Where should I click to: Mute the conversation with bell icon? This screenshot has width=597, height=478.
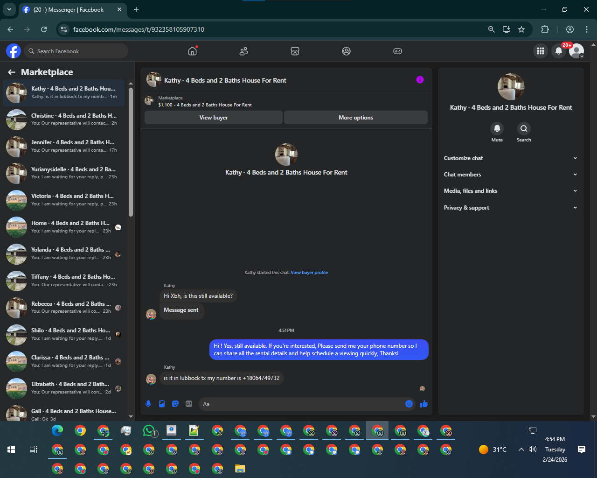[497, 128]
